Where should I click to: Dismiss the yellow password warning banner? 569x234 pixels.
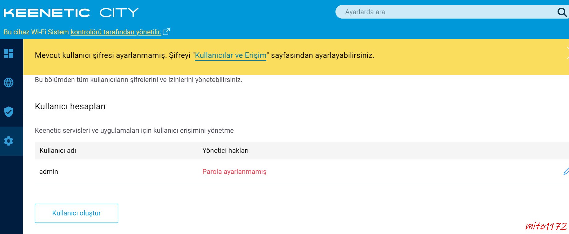tap(567, 53)
